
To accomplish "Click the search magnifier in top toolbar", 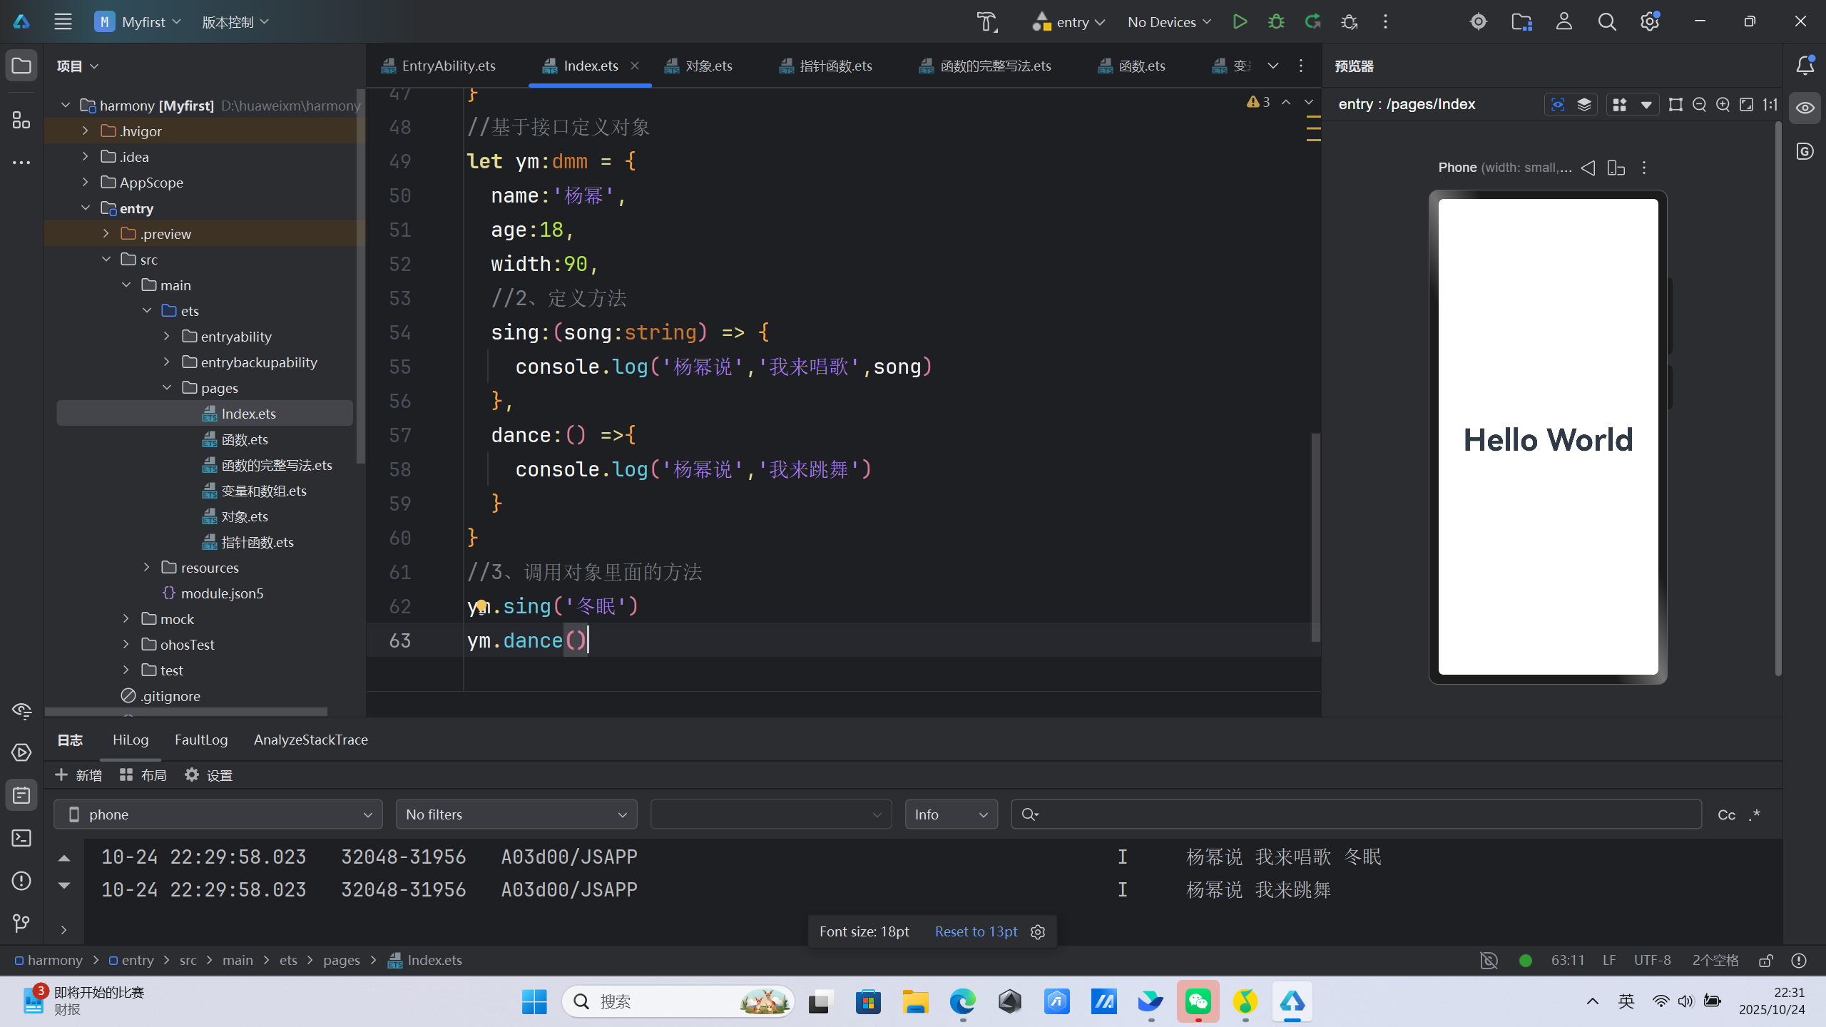I will [x=1606, y=22].
